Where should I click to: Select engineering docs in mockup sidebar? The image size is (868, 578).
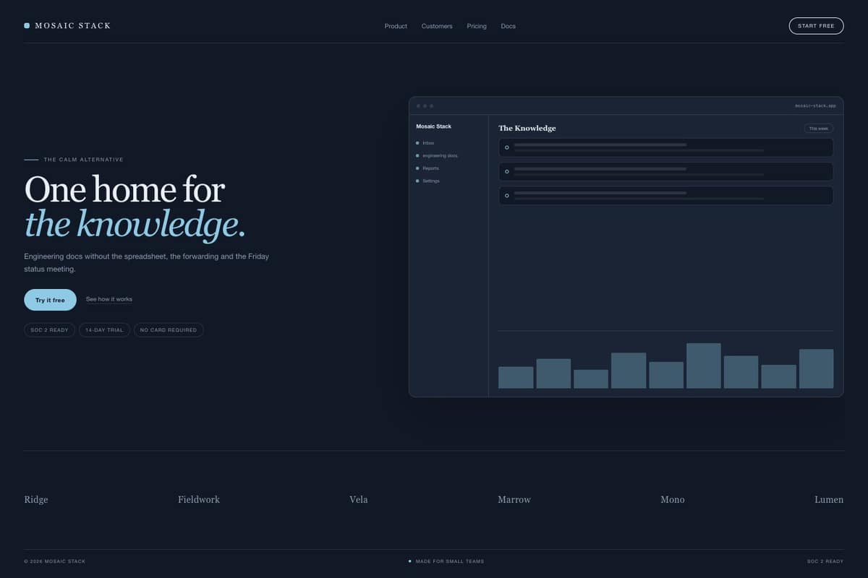coord(437,155)
